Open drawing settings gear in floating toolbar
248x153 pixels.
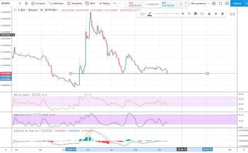(x=183, y=13)
